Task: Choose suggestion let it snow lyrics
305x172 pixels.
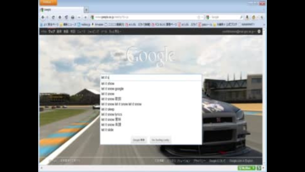Action: (112, 114)
